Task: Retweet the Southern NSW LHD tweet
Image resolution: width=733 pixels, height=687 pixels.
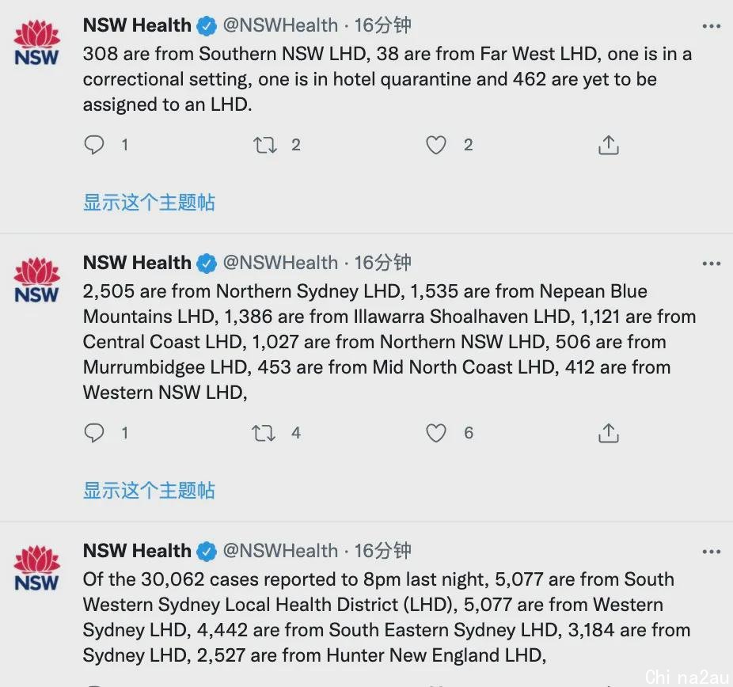Action: [264, 145]
